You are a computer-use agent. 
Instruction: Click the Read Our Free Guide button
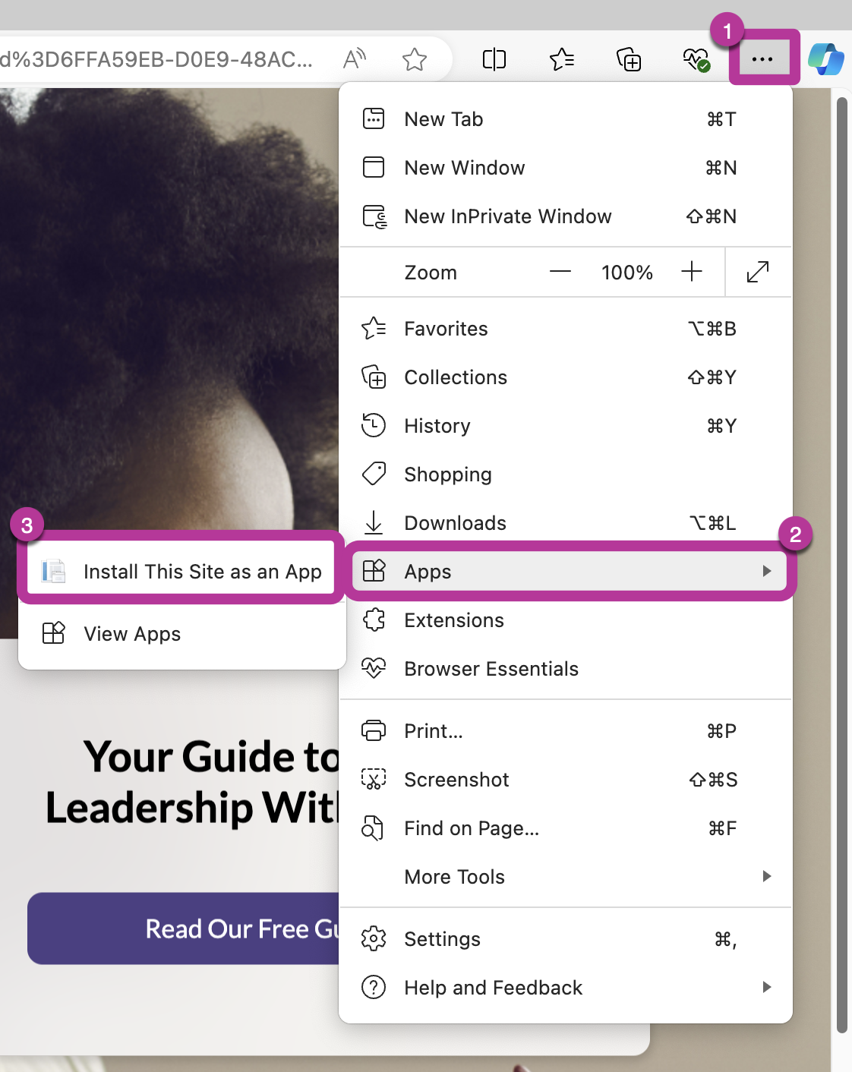(x=183, y=929)
